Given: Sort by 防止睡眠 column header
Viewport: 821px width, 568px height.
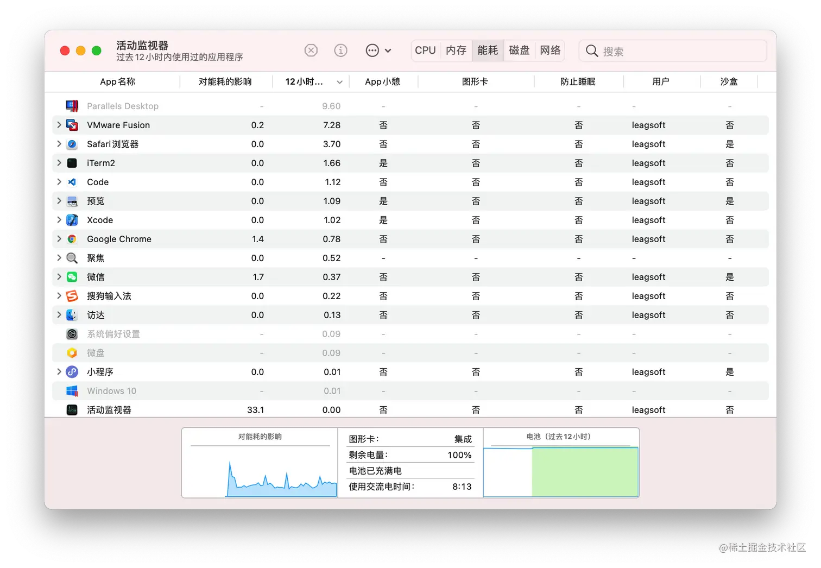Looking at the screenshot, I should click(578, 81).
